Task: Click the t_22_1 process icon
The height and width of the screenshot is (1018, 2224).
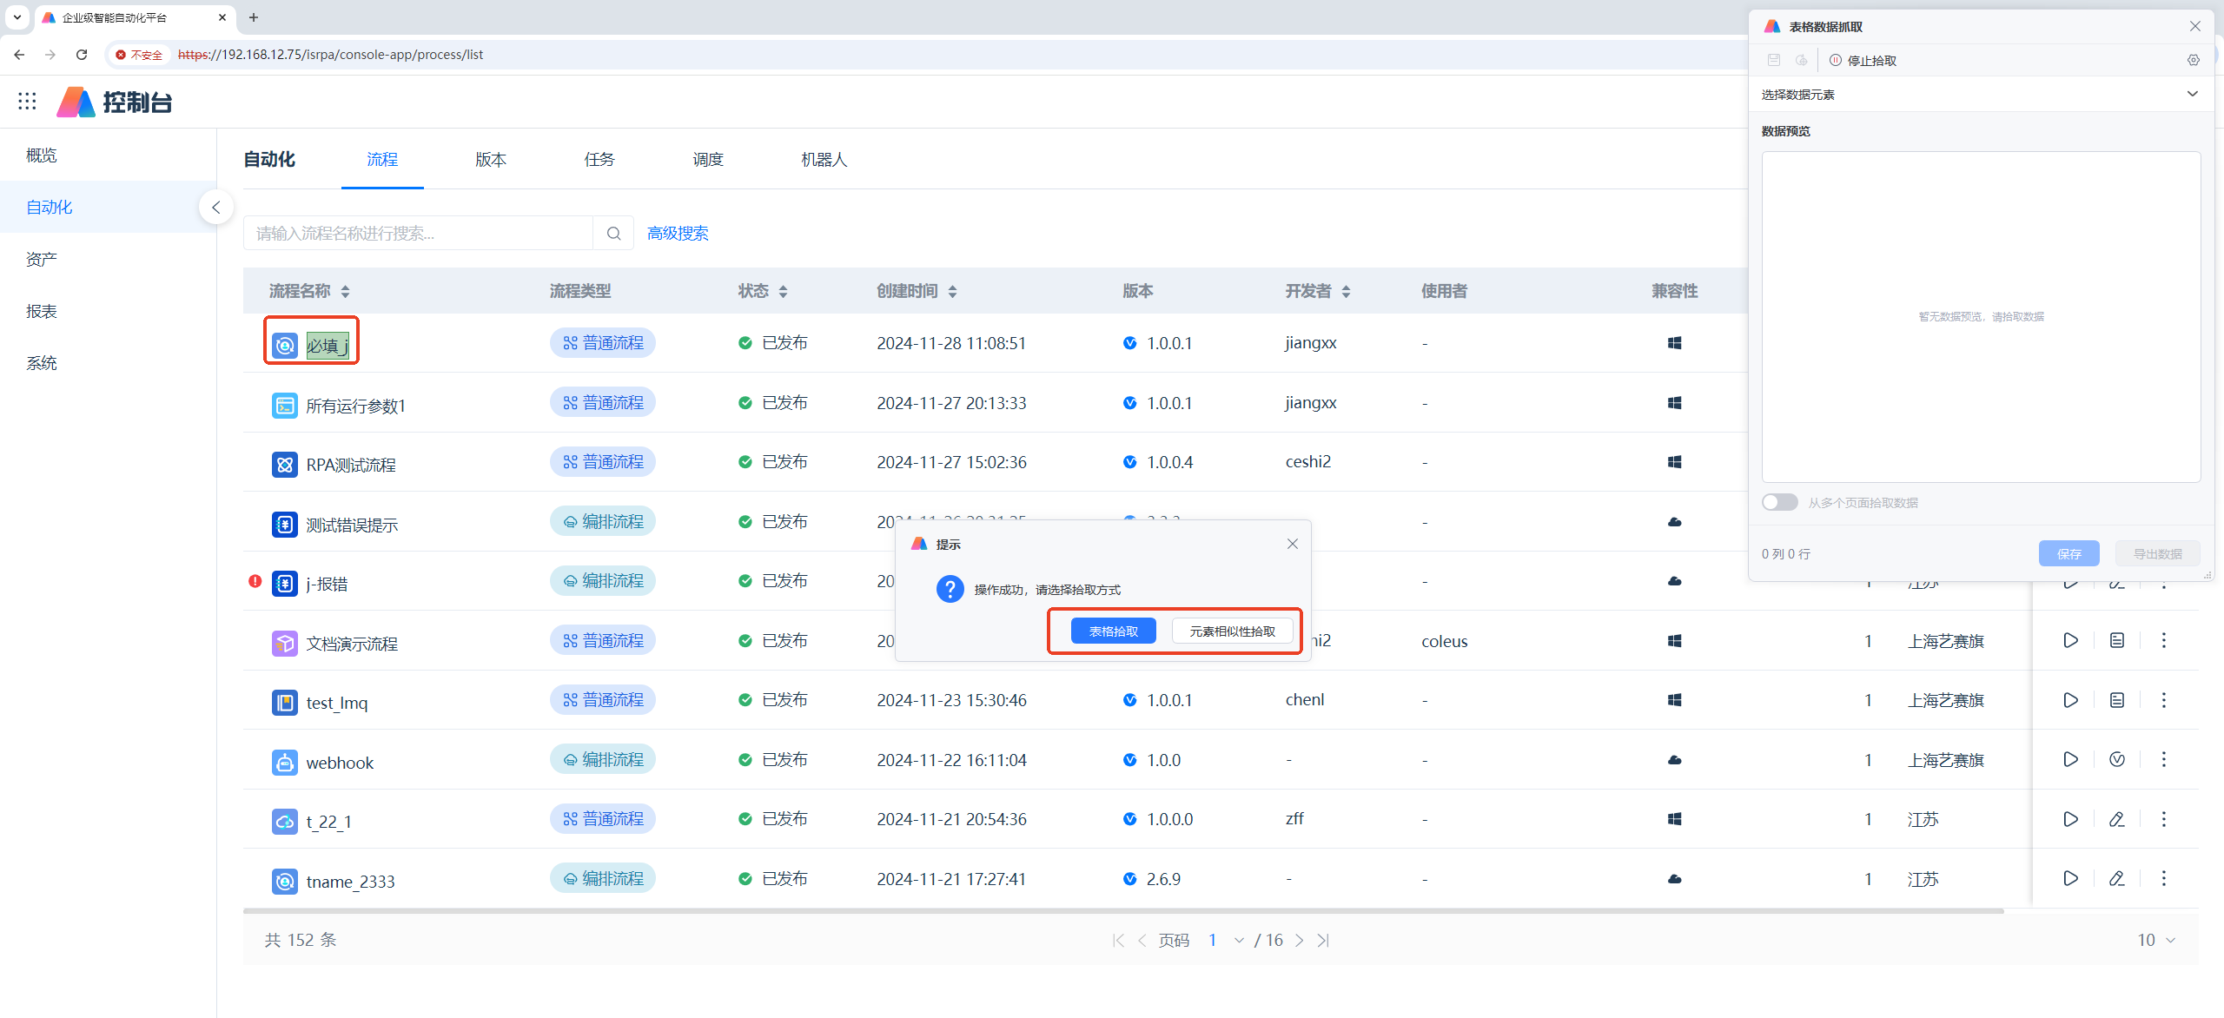Action: point(284,822)
